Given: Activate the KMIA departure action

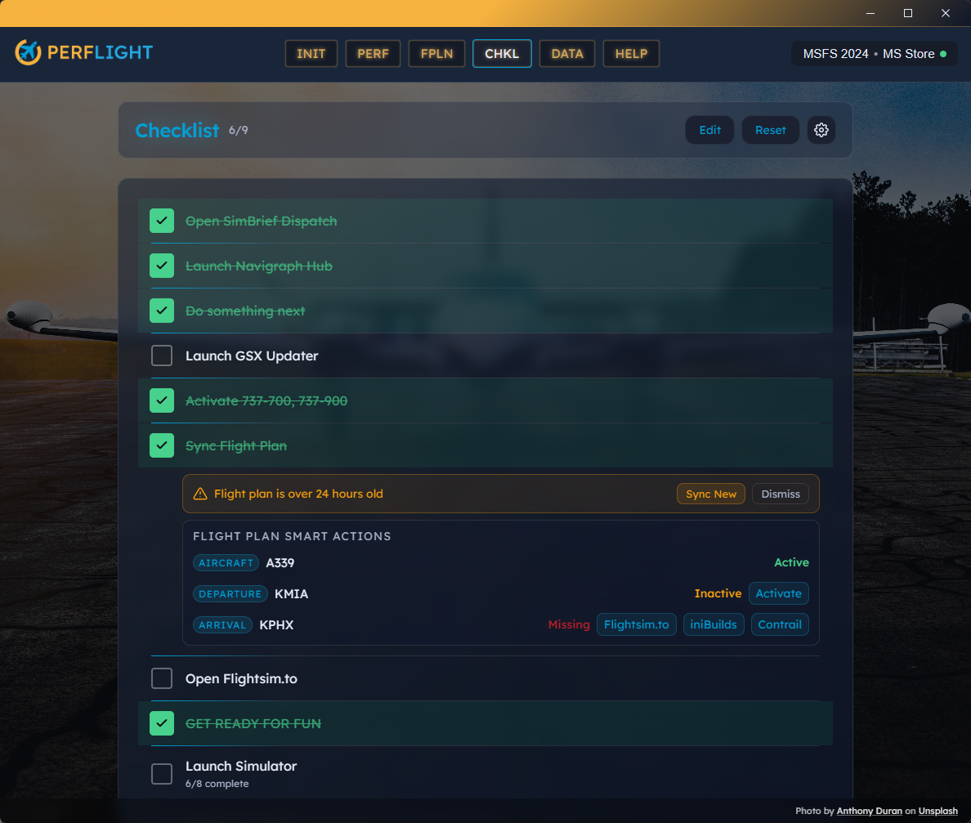Looking at the screenshot, I should coord(778,593).
